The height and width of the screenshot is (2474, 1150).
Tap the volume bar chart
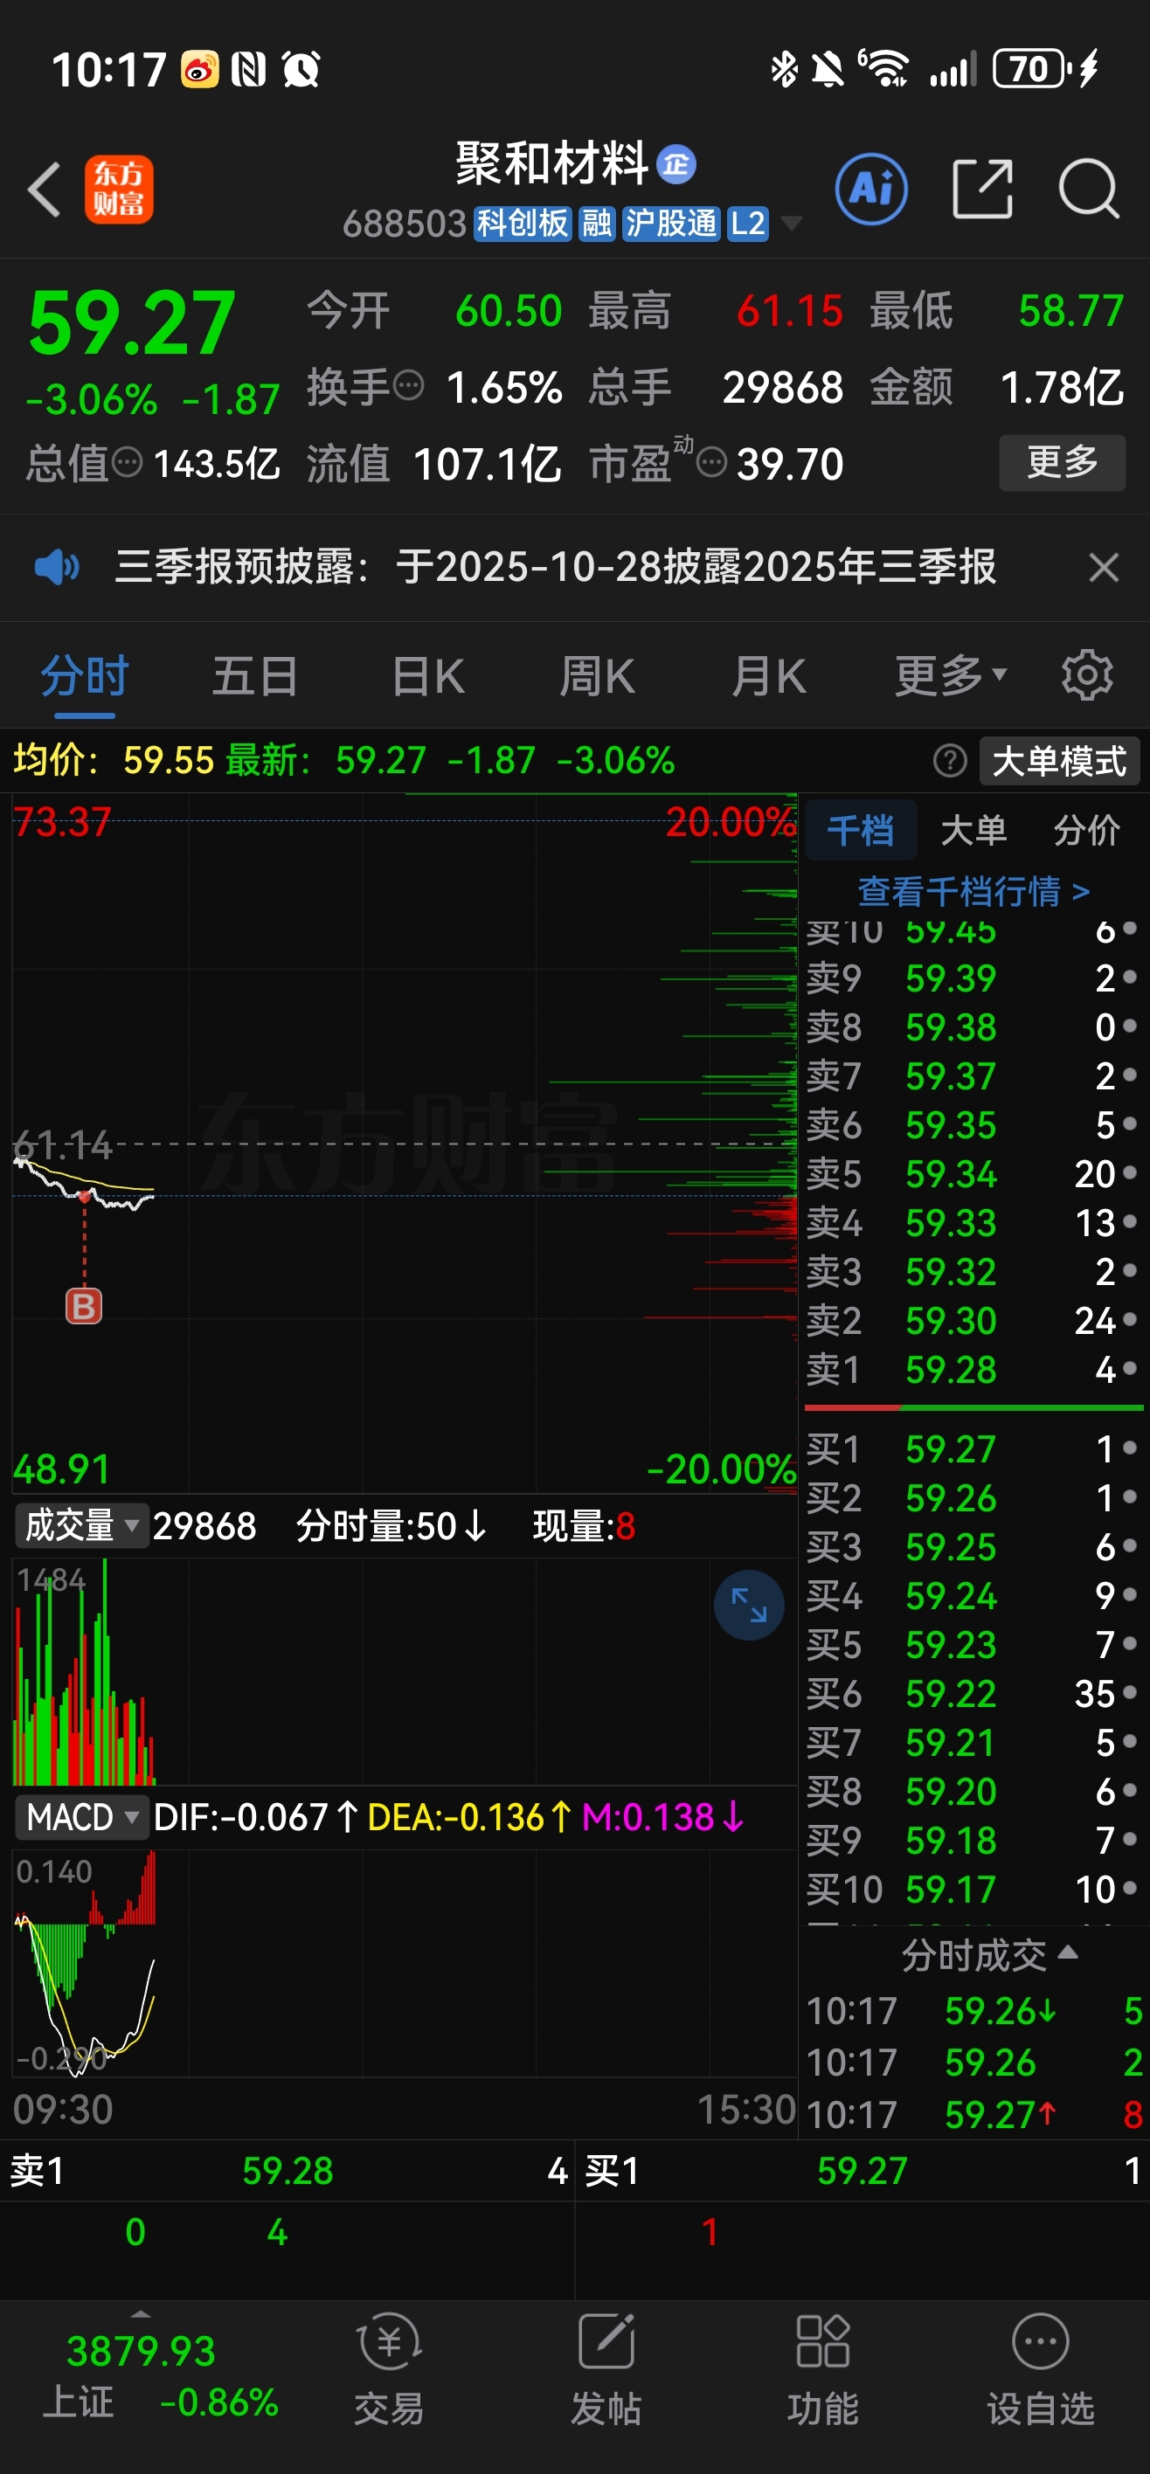point(404,1671)
